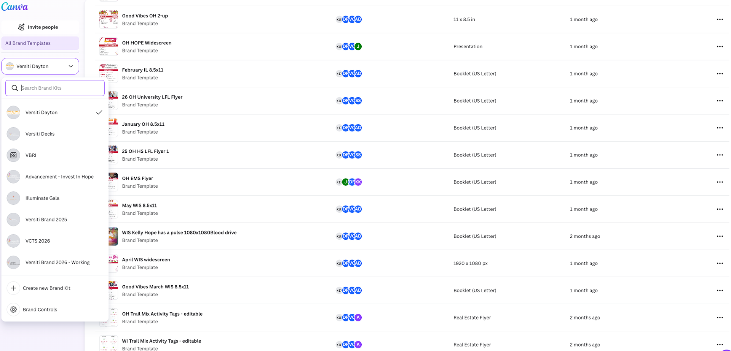This screenshot has height=351, width=731.
Task: Open April WIS widescreen template title
Action: click(146, 260)
